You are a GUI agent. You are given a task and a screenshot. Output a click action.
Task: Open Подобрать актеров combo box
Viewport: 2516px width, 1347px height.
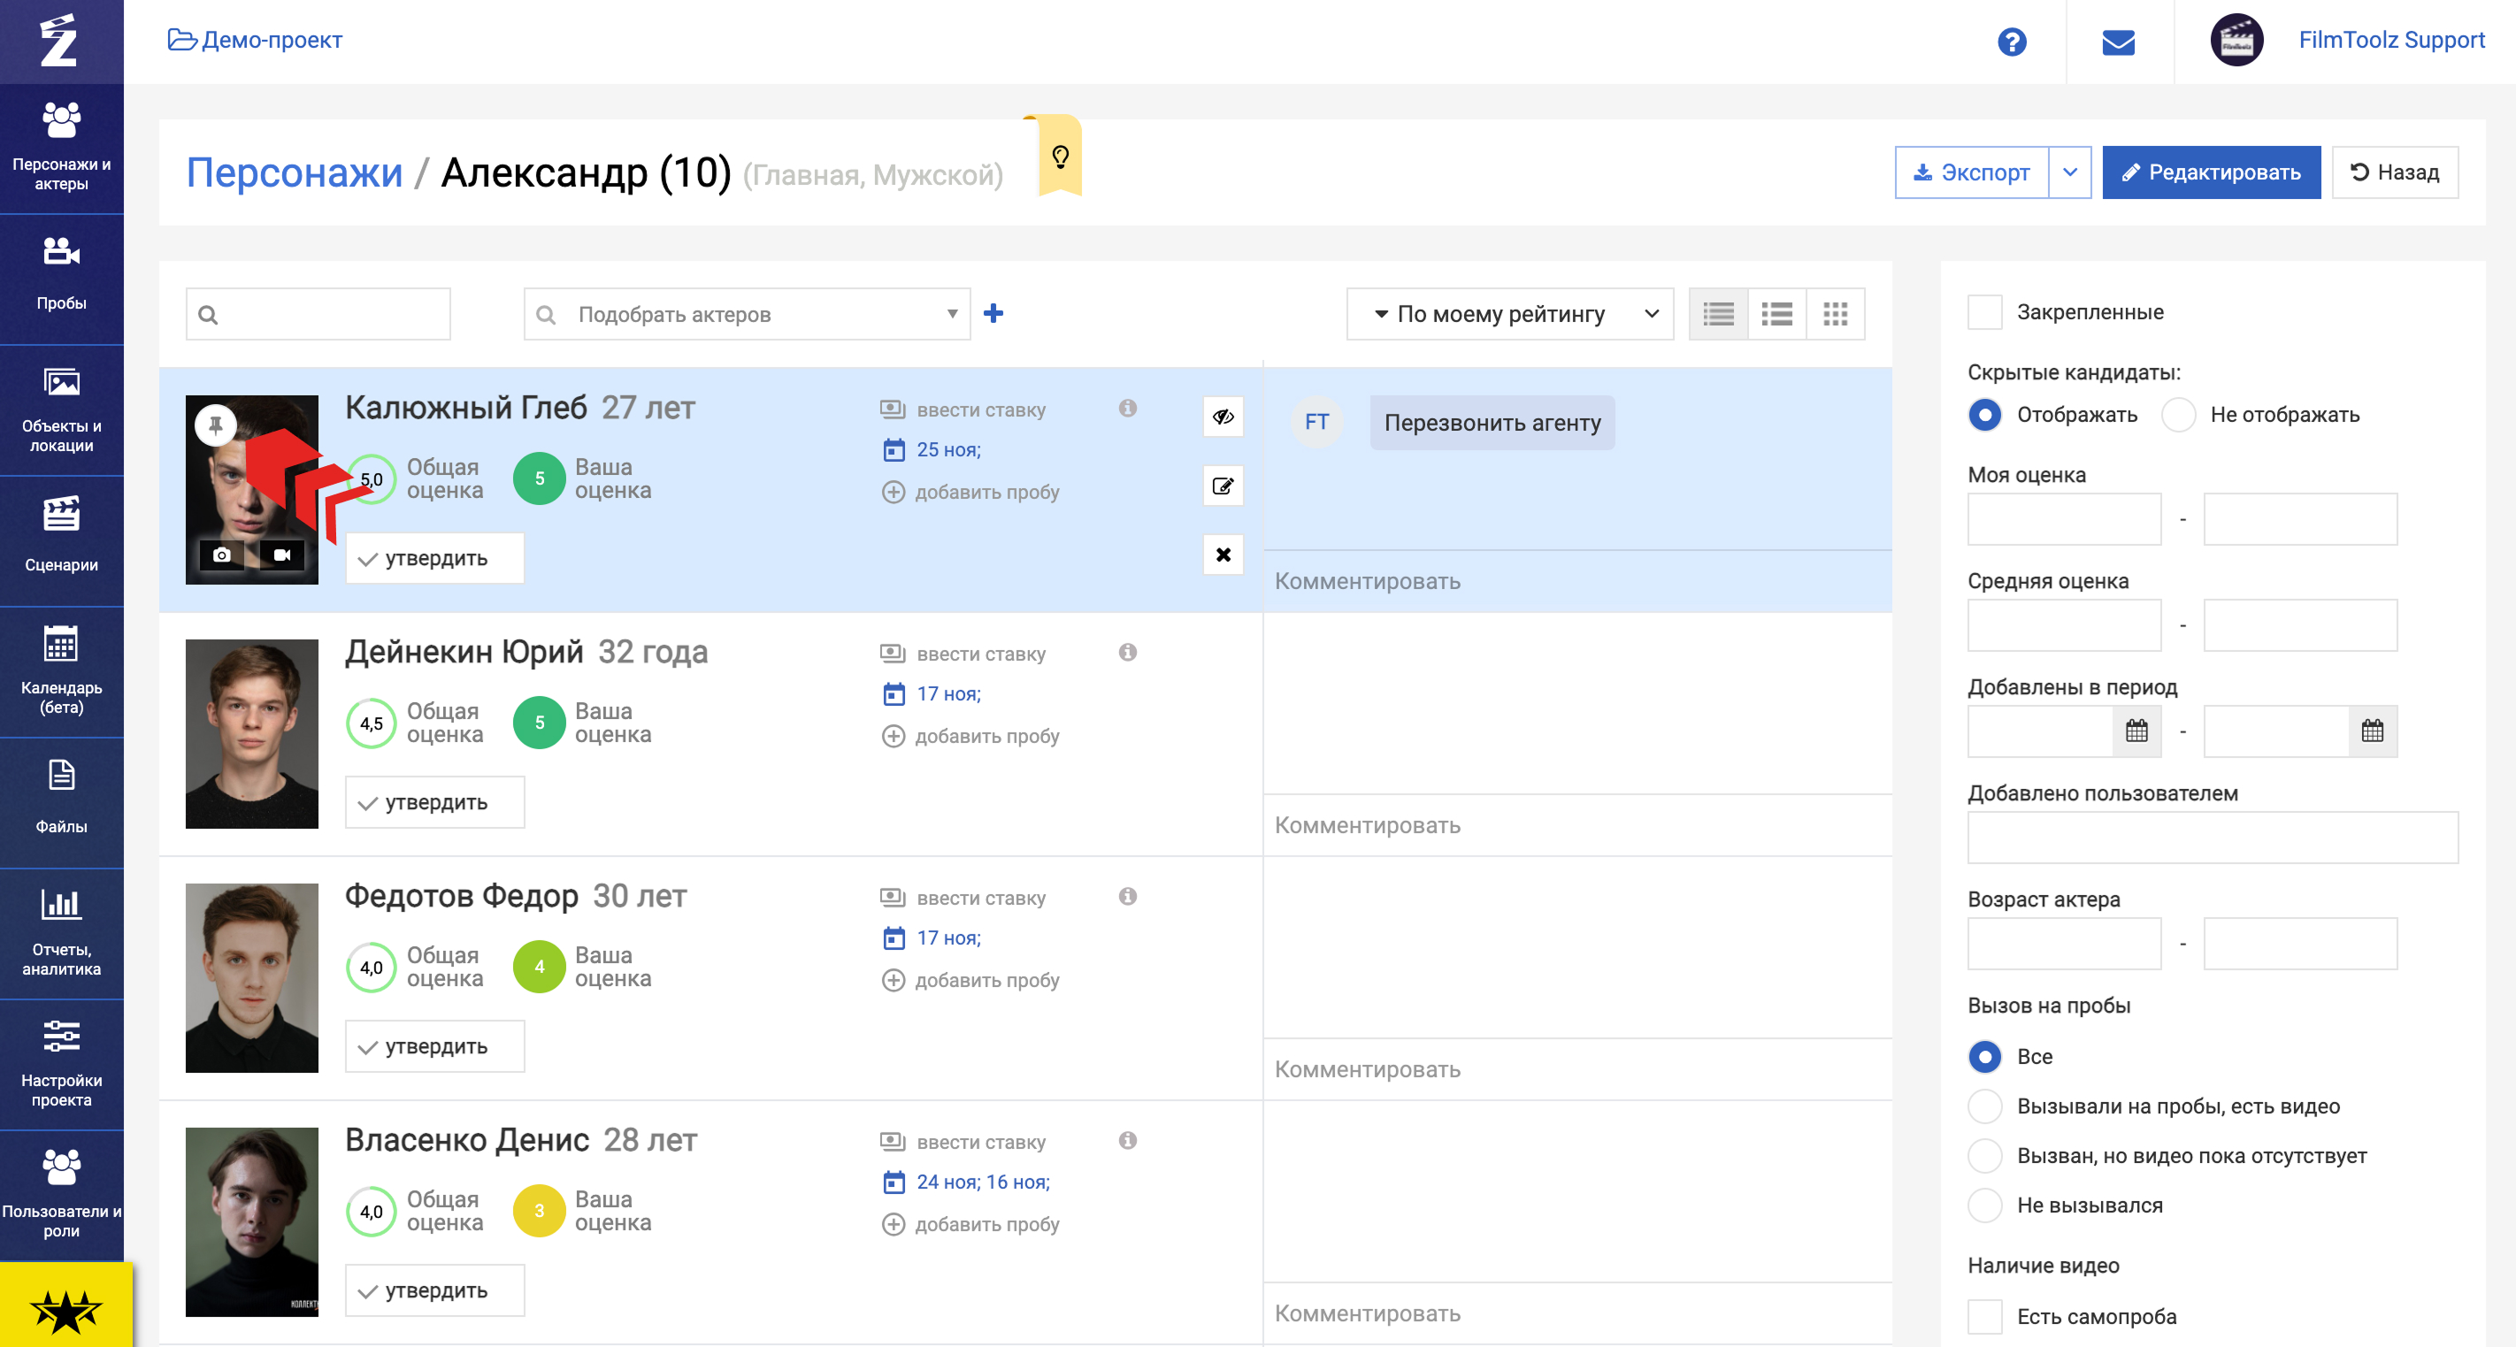coord(746,314)
